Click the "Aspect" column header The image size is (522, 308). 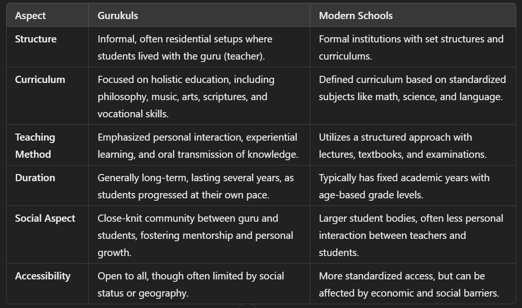(x=31, y=16)
